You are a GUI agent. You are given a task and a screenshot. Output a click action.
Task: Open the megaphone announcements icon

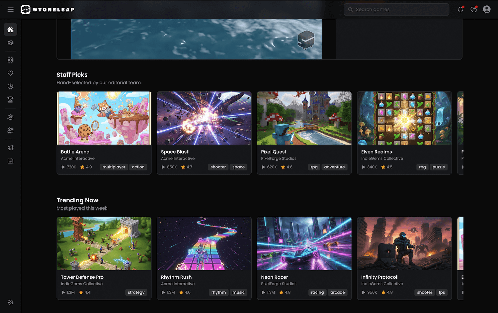click(x=10, y=148)
